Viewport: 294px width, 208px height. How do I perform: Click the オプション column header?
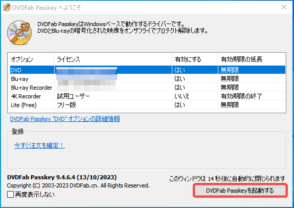31,59
